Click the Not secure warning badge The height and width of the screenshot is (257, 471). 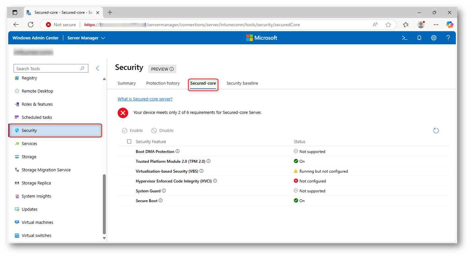pyautogui.click(x=61, y=25)
